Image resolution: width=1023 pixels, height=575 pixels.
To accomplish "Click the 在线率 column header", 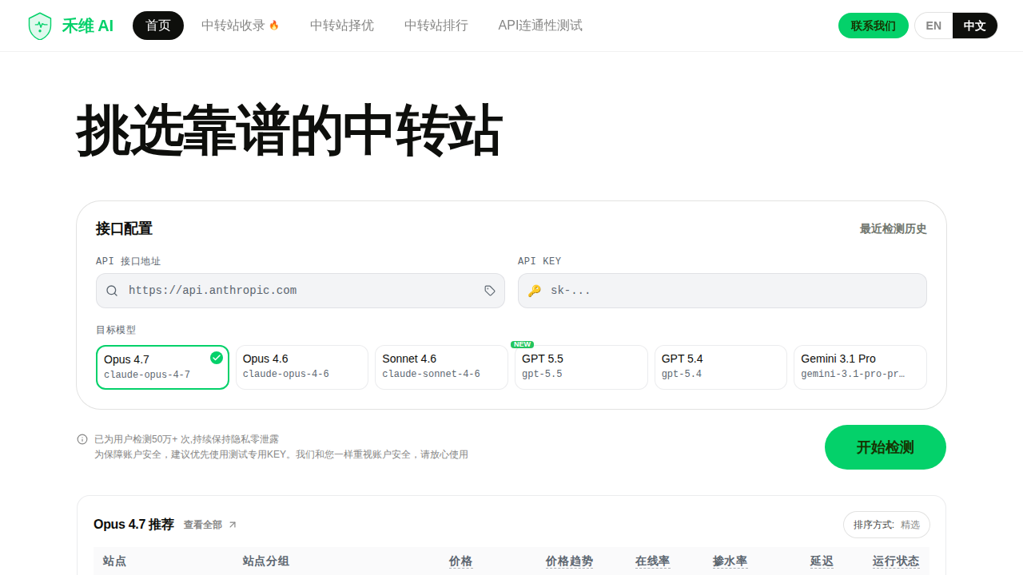I will (x=653, y=561).
